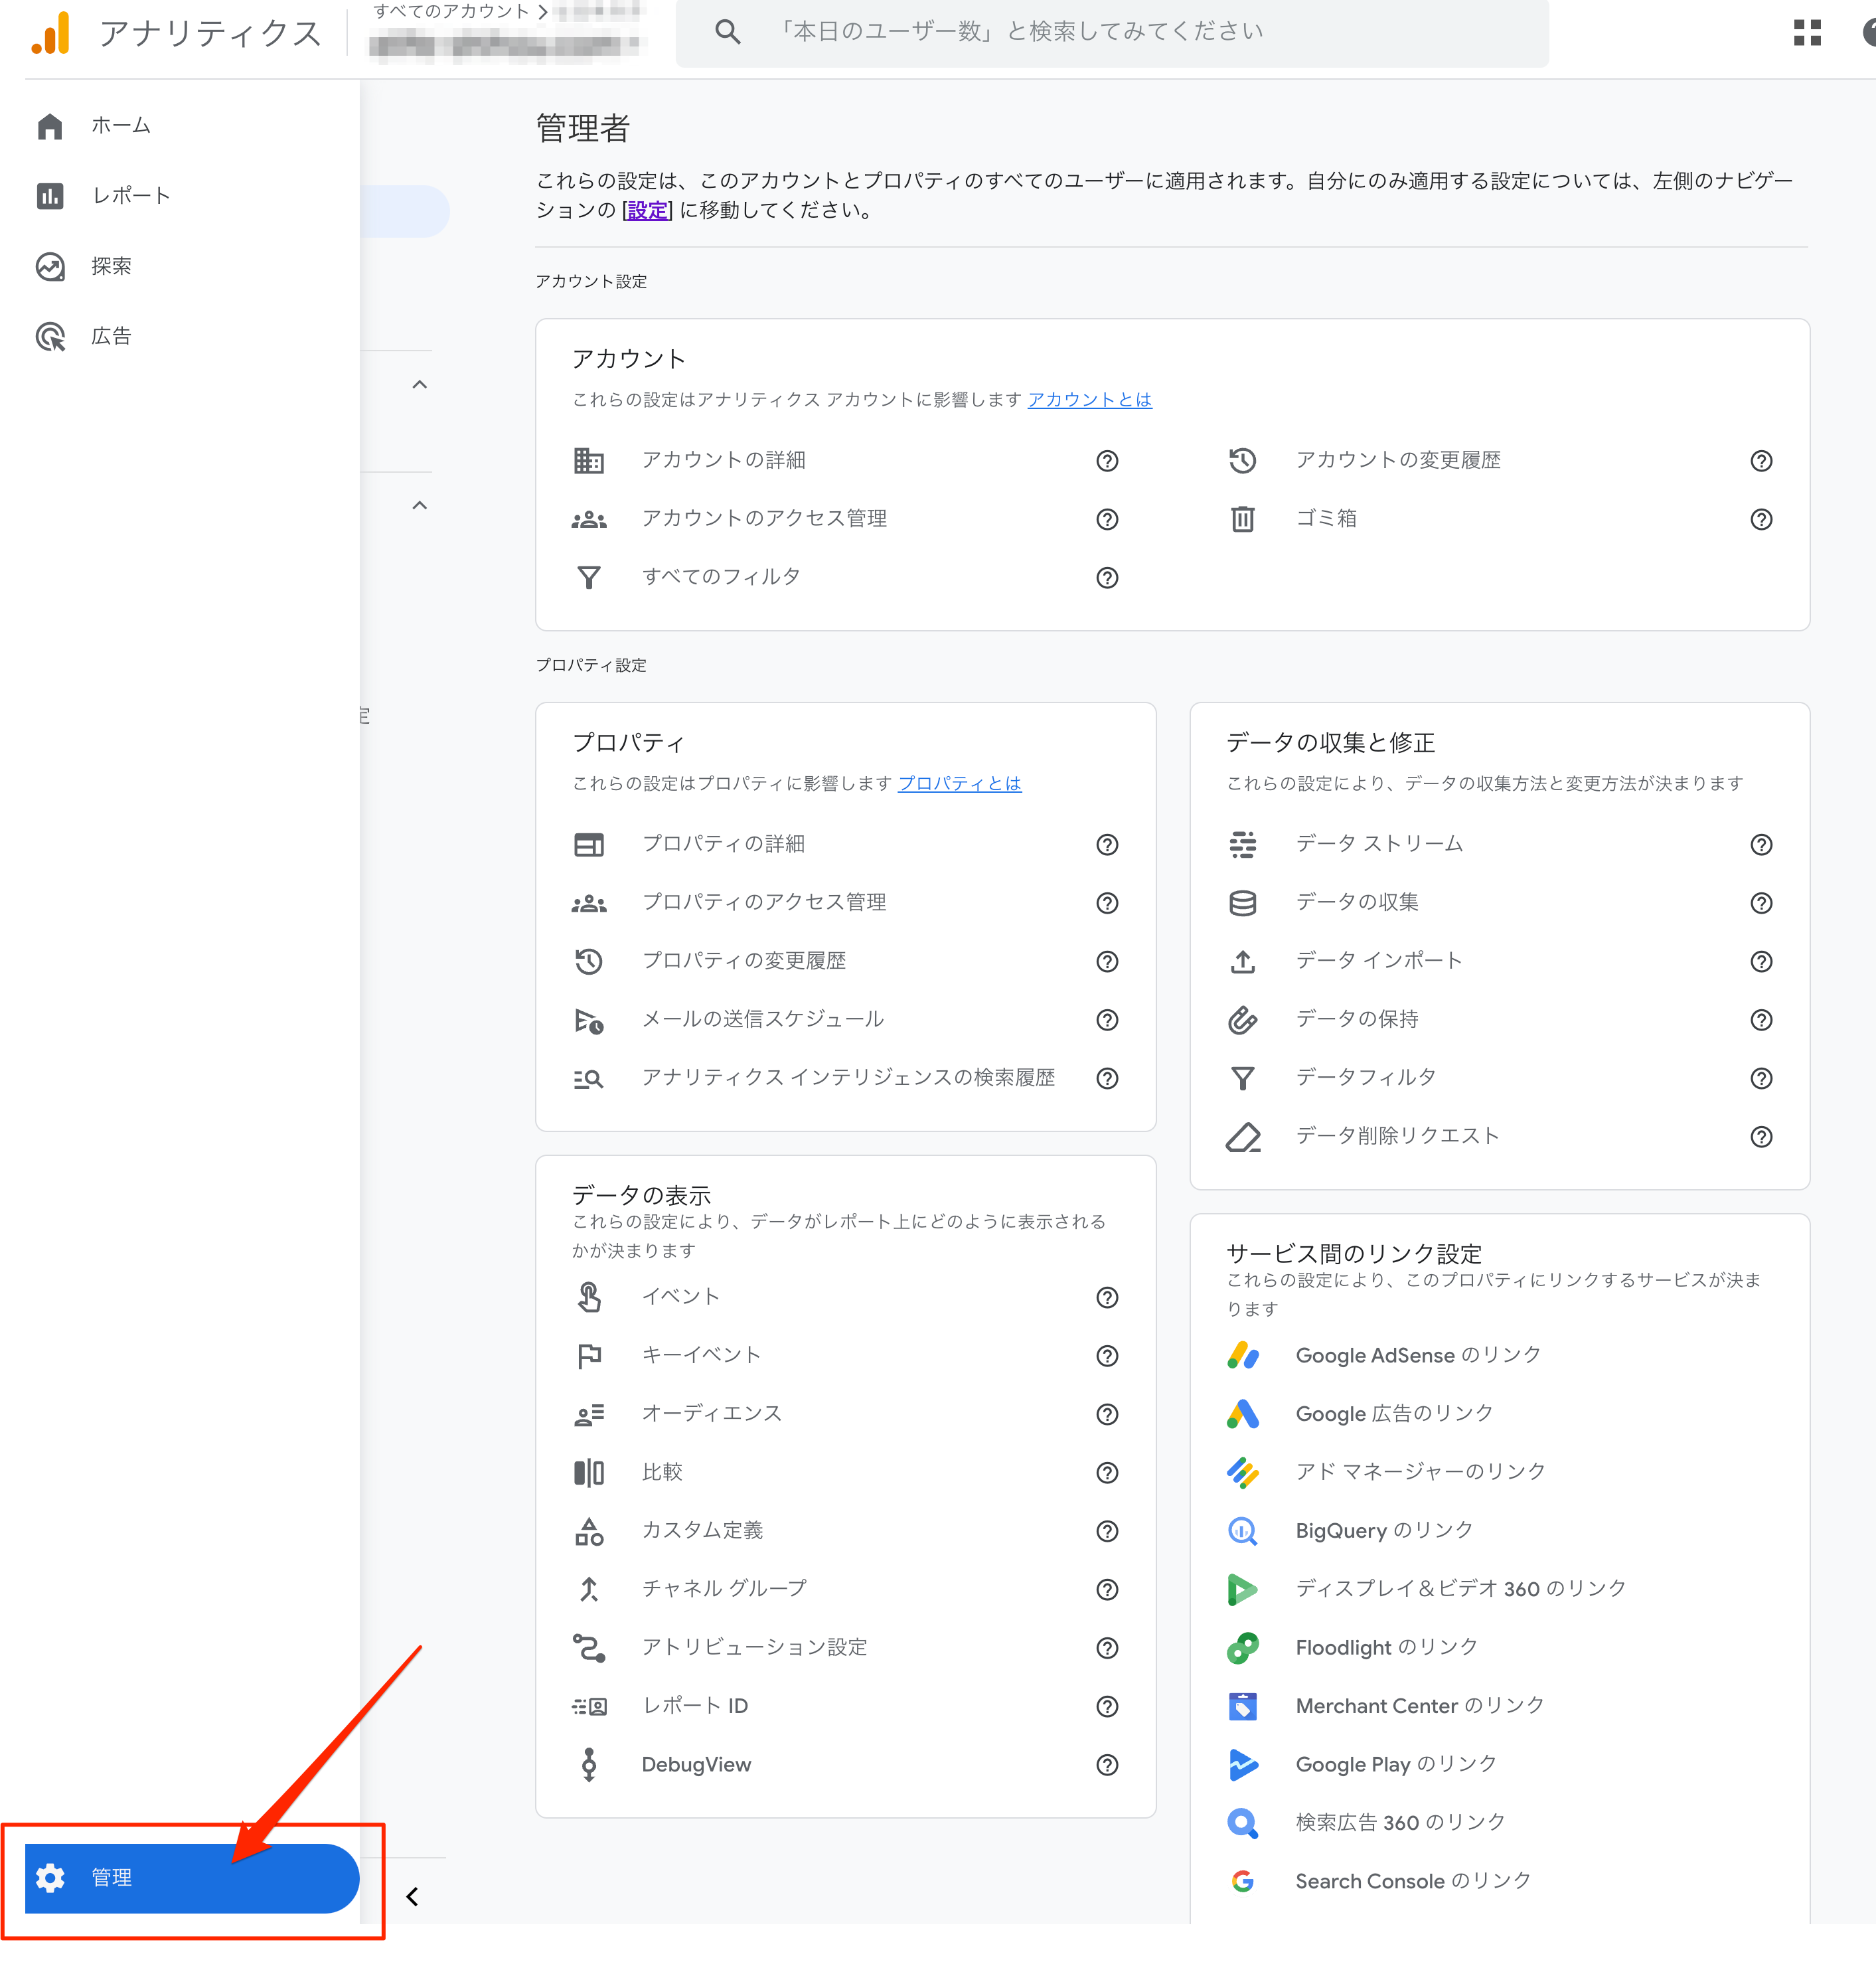Show help for データ削除リクエスト
Viewport: 1876px width, 1968px height.
pyautogui.click(x=1761, y=1137)
